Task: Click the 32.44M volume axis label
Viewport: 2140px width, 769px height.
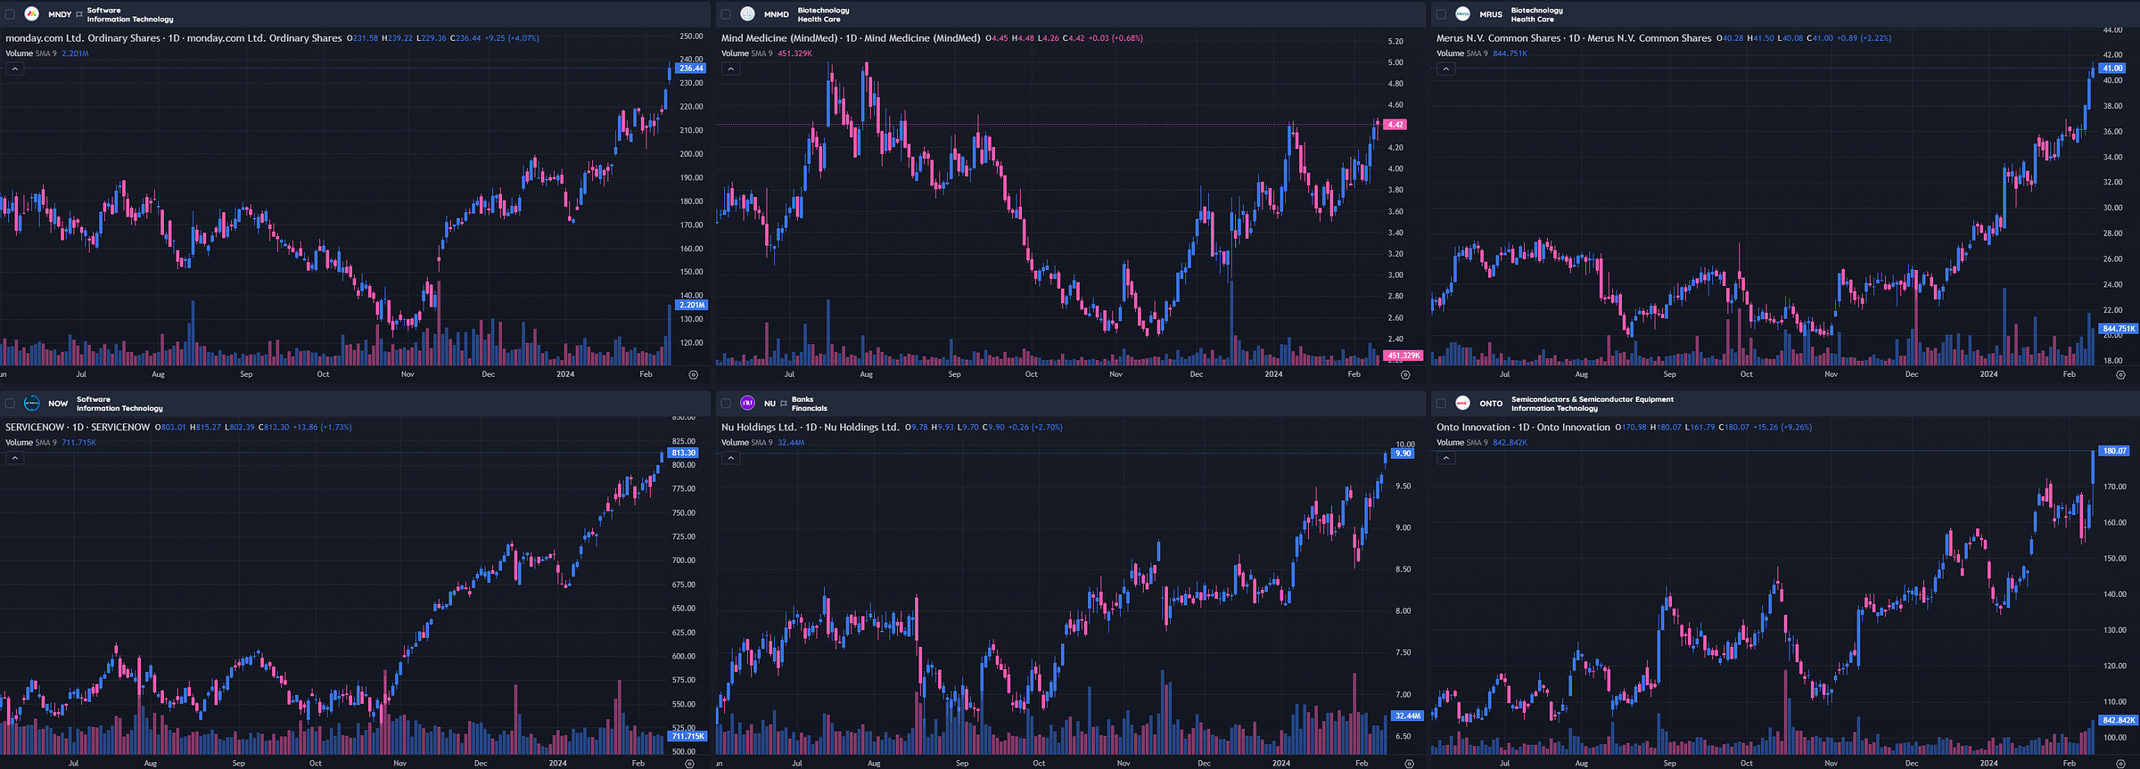Action: tap(1407, 716)
